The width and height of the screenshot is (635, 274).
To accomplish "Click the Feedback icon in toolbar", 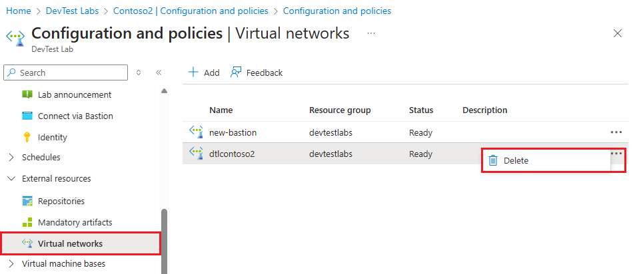I will pos(236,72).
